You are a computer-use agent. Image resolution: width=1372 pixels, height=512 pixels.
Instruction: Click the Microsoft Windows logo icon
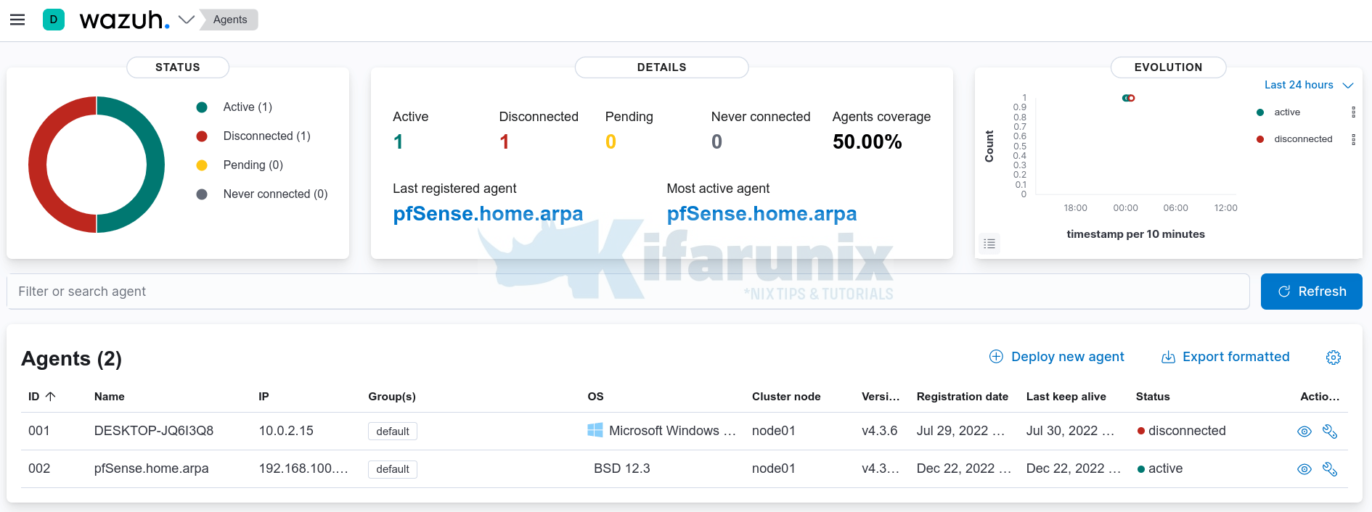(x=595, y=430)
